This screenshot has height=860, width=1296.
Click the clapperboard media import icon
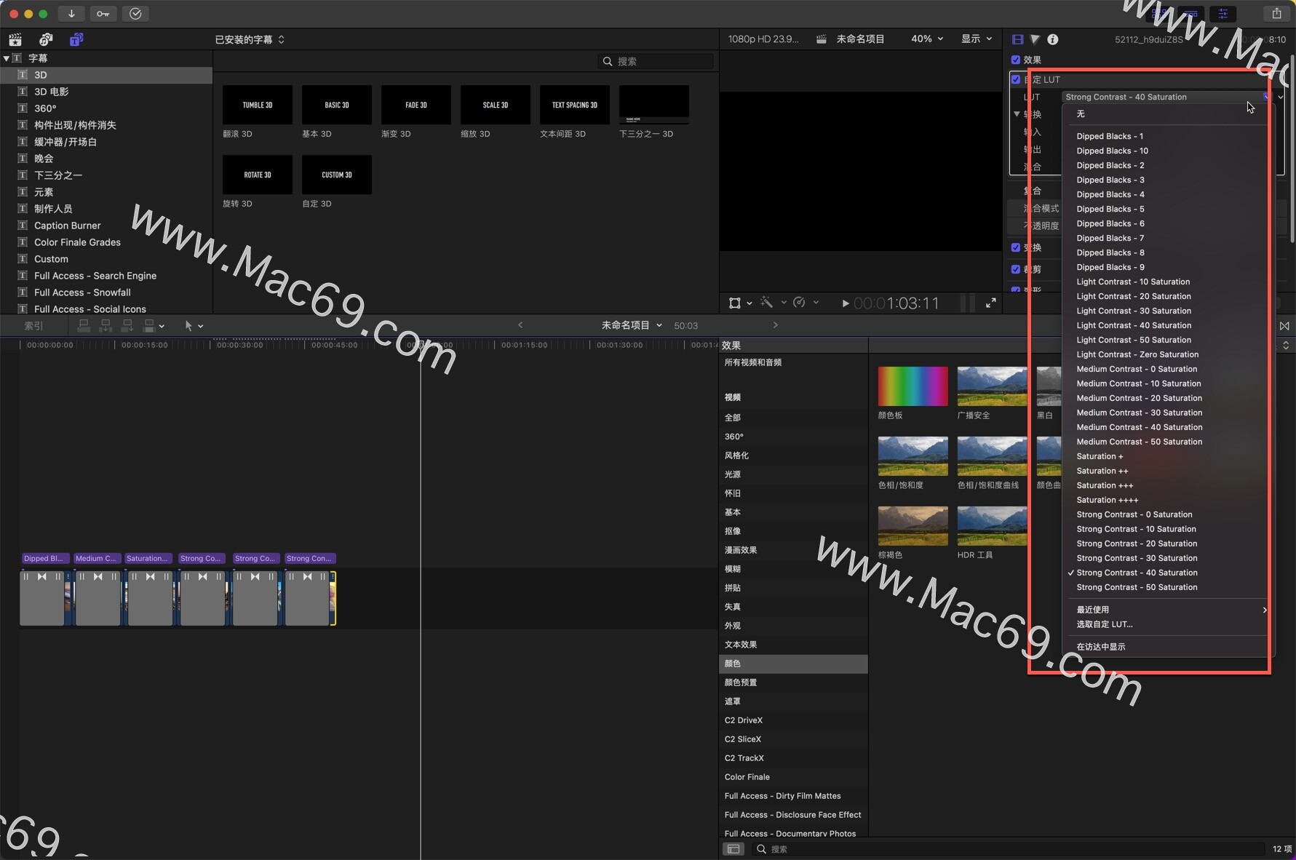(x=15, y=39)
